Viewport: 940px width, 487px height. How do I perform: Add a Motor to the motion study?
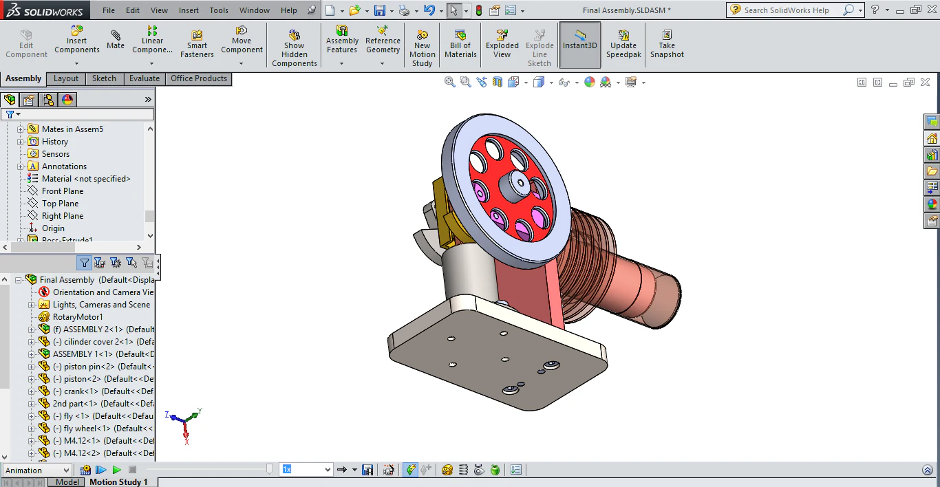click(446, 470)
